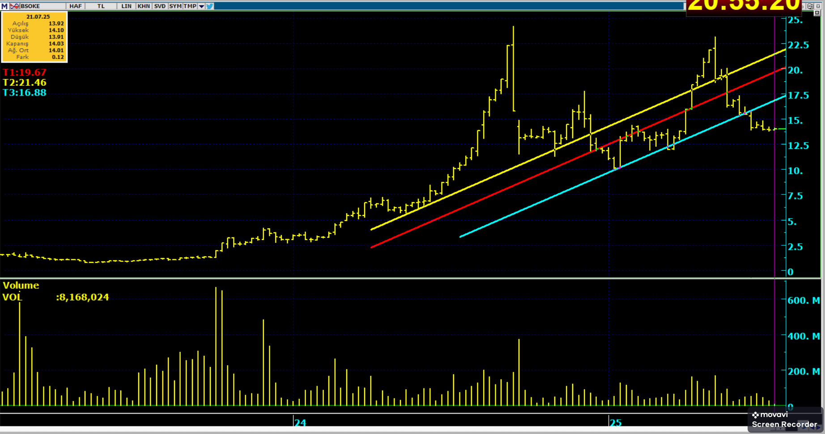
Task: Toggle the LIN linear scale button
Action: (x=126, y=6)
